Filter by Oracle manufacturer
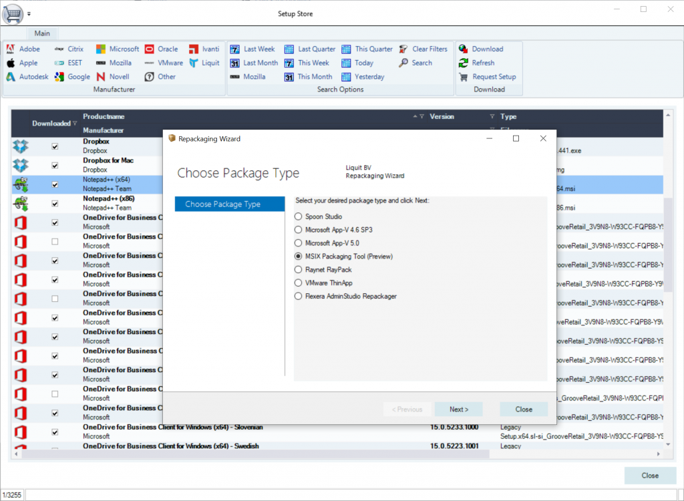The width and height of the screenshot is (684, 501). tap(162, 49)
